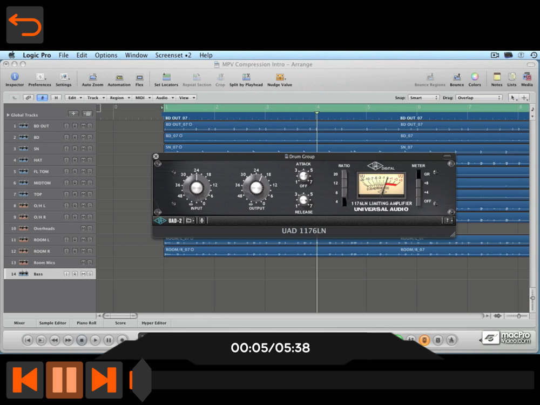The height and width of the screenshot is (405, 540).
Task: Select the ROOM/R_07 audio region
Action: click(x=347, y=252)
